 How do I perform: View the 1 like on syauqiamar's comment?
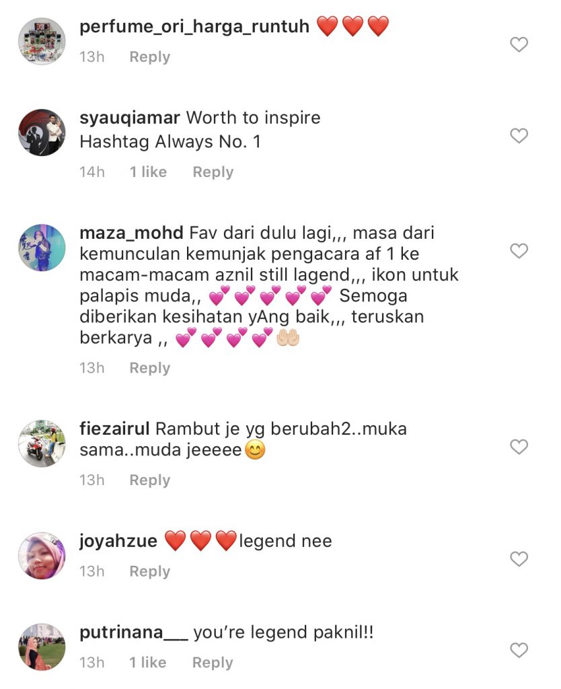148,172
